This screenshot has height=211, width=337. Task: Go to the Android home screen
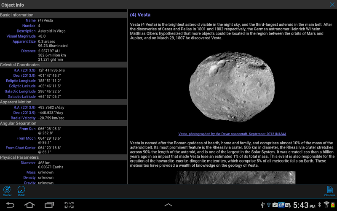(x=29, y=205)
